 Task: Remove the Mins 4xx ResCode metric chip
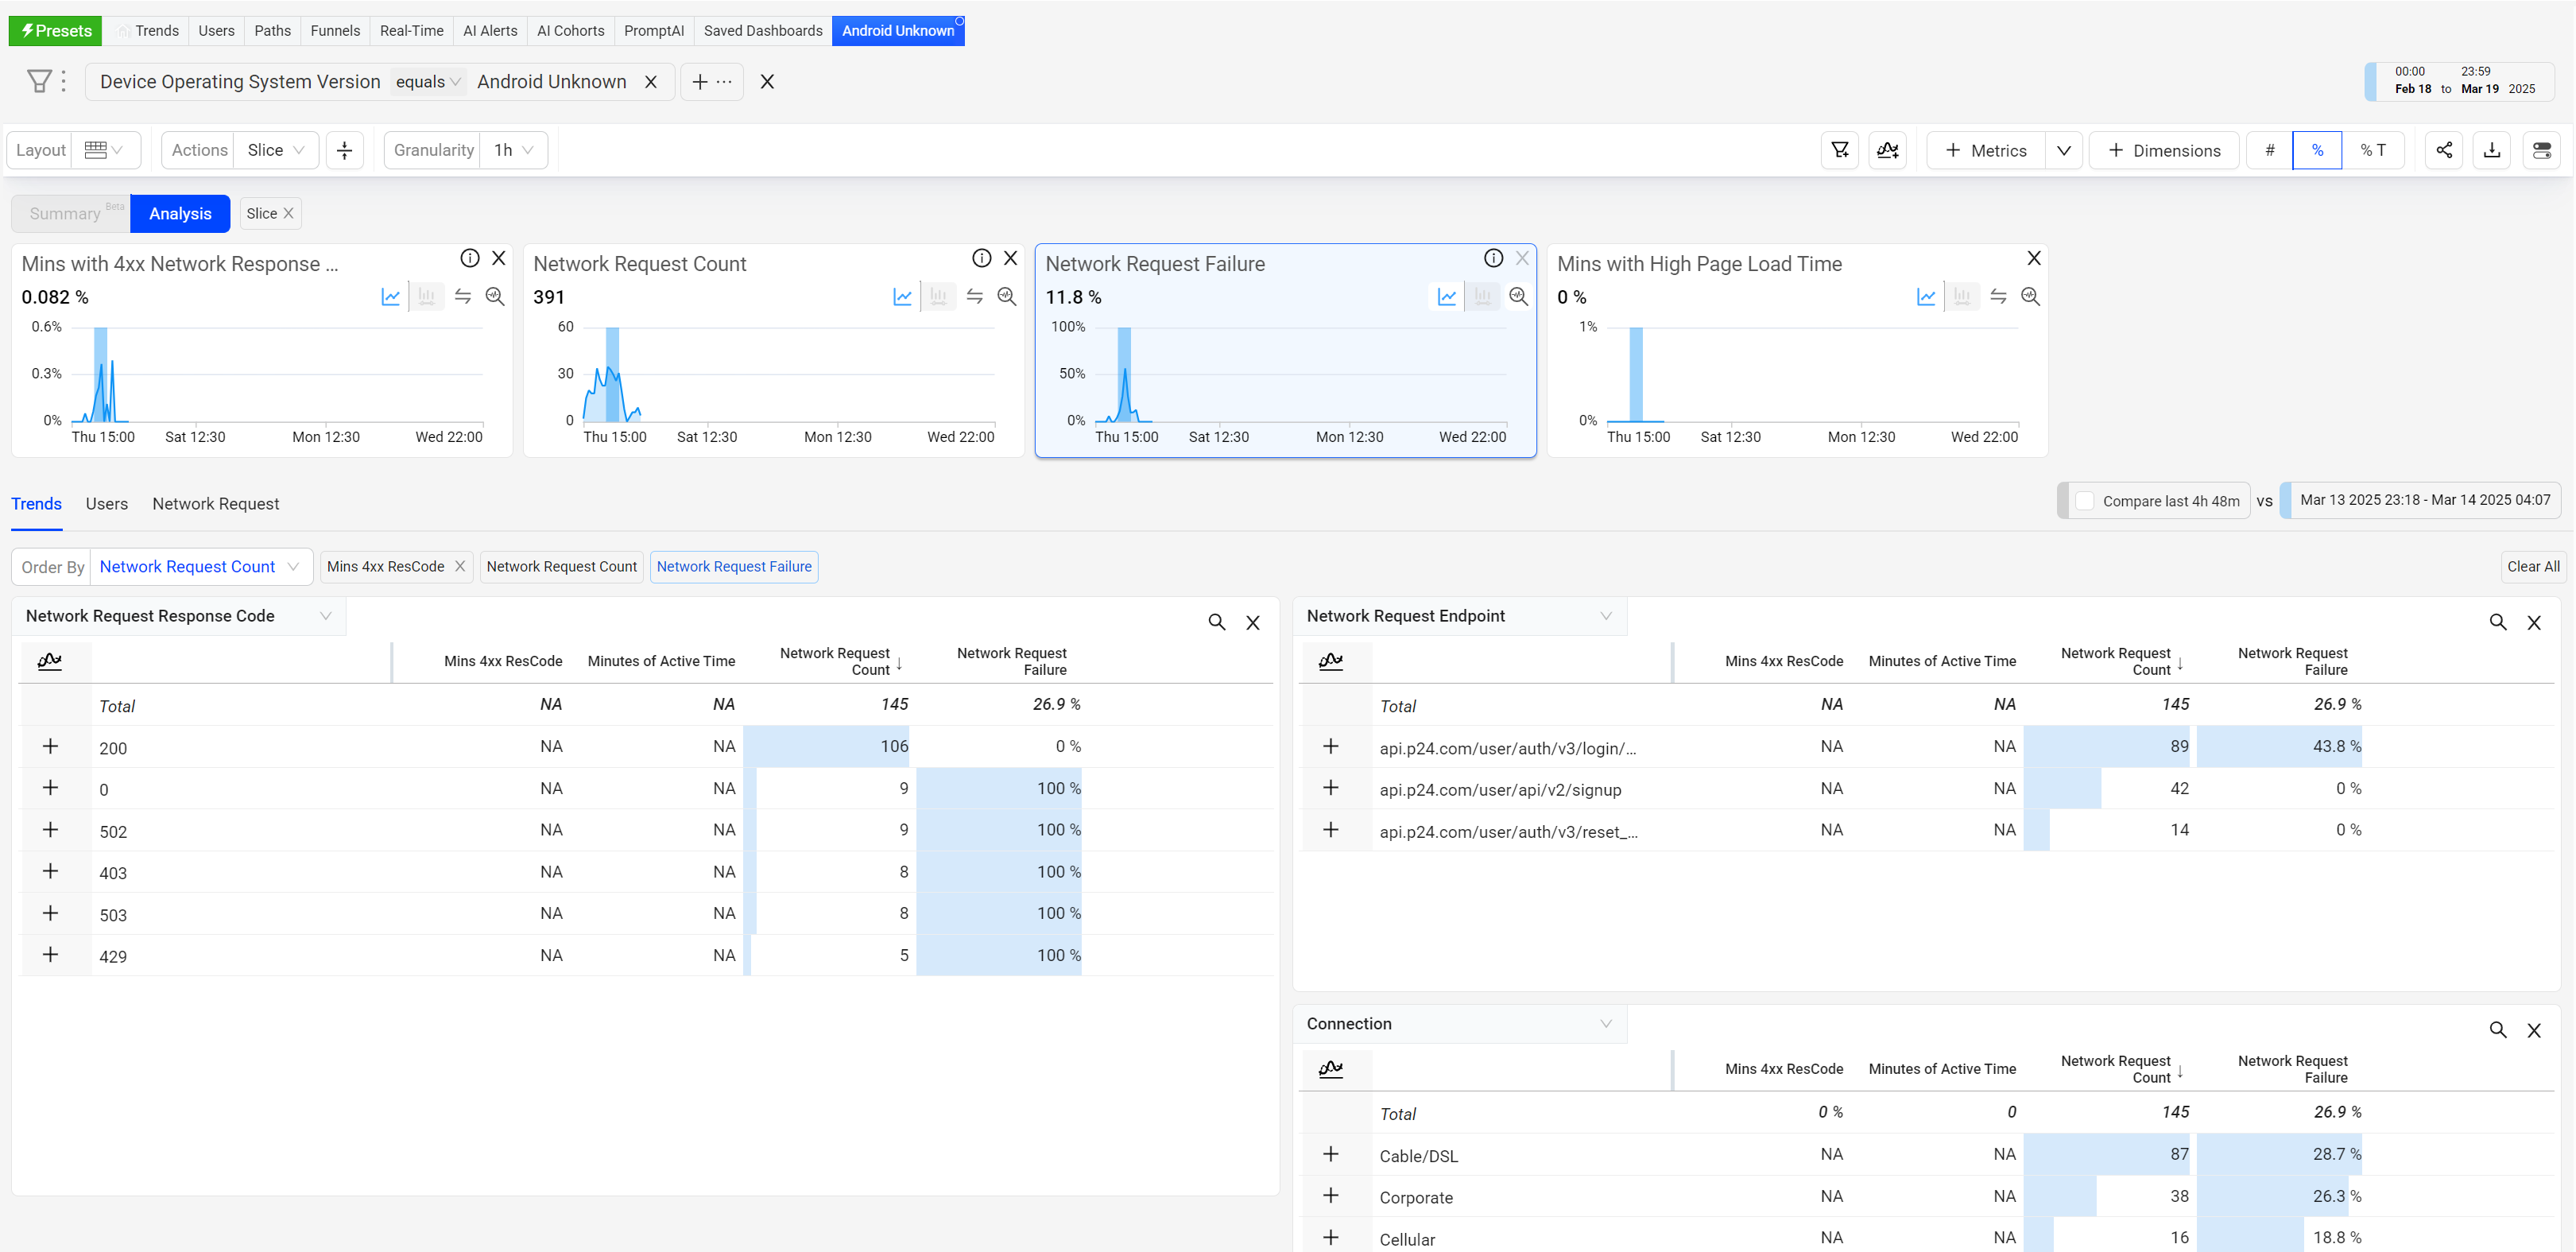(460, 566)
